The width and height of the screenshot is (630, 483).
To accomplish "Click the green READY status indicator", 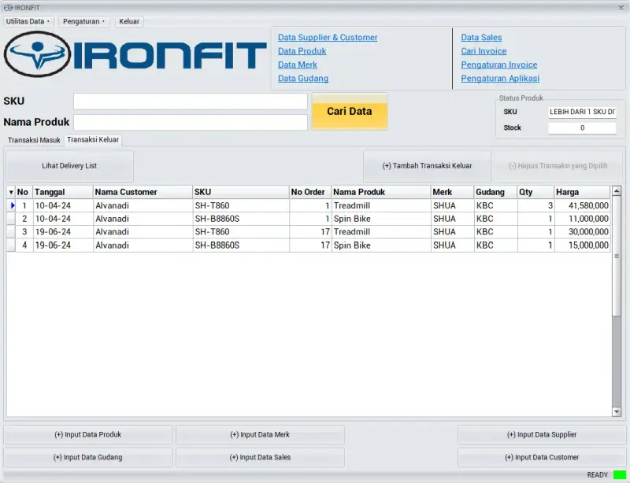I will tap(619, 475).
